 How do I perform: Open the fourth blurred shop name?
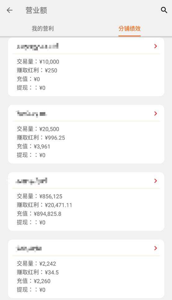coord(29,248)
